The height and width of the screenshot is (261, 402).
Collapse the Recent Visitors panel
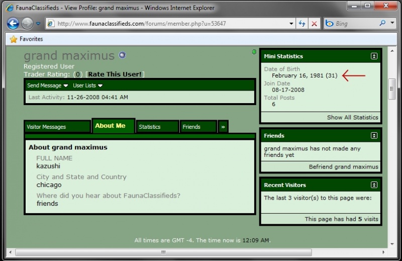pos(374,185)
